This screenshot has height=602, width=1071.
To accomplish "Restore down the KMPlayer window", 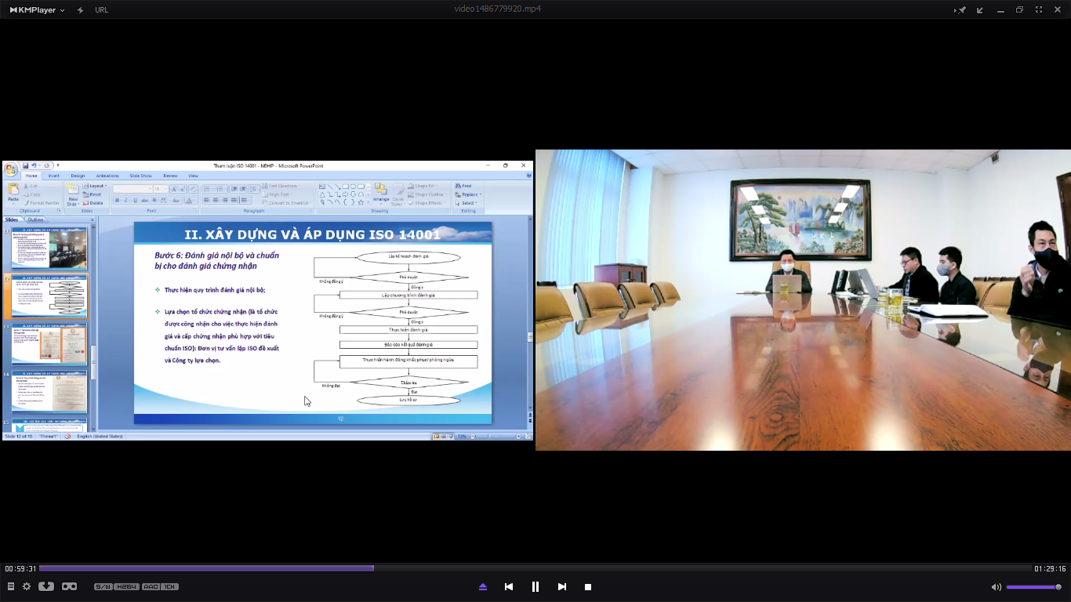I will [1019, 9].
